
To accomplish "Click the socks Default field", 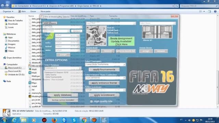I will click(67, 43).
